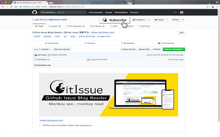The width and height of the screenshot is (220, 137).
Task: Open the Branch: master dropdown
Action: click(x=42, y=49)
